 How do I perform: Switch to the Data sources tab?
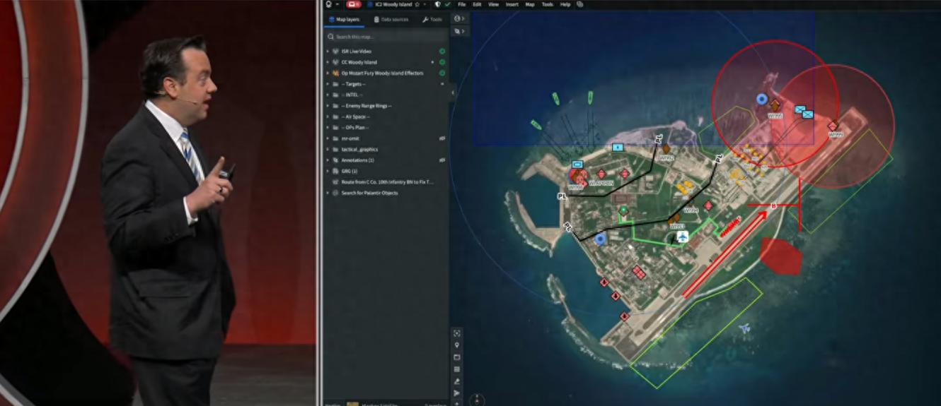[x=391, y=19]
